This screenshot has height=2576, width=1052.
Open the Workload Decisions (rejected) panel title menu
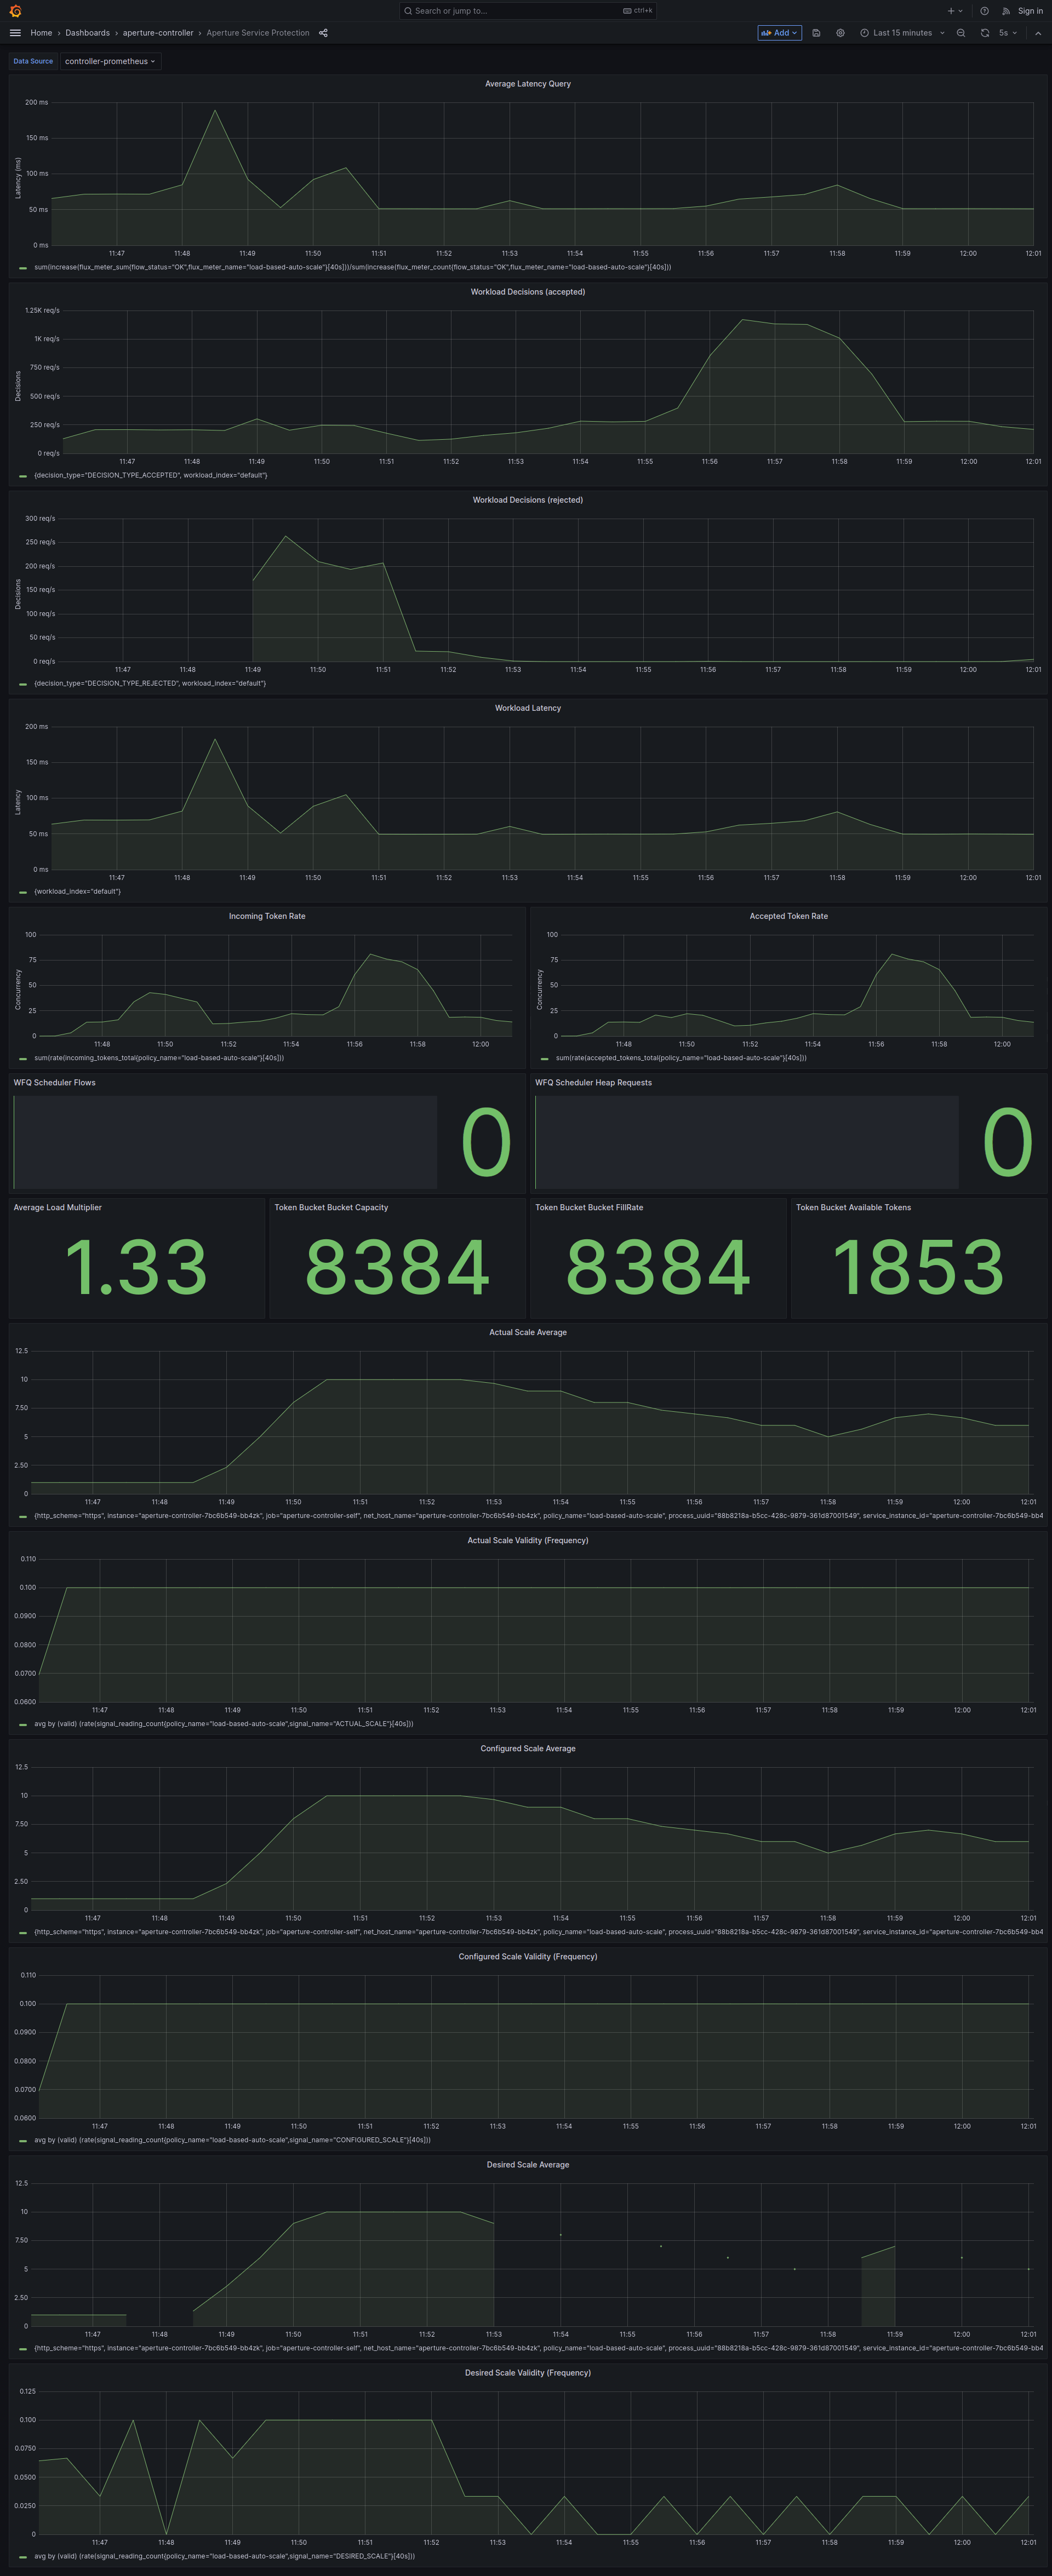(x=528, y=500)
